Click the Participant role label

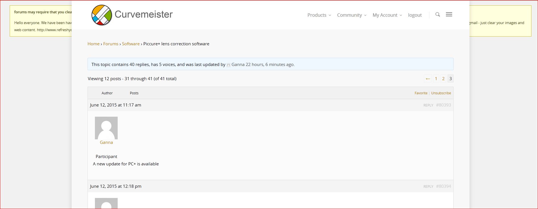tap(106, 156)
